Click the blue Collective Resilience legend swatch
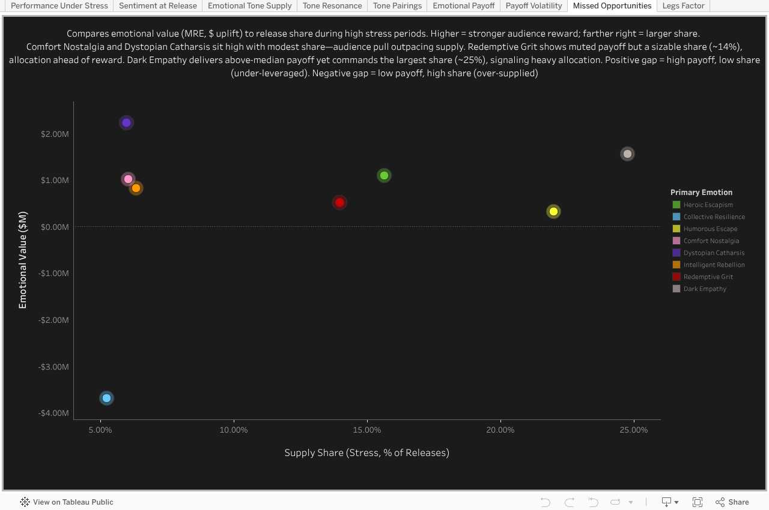 676,217
